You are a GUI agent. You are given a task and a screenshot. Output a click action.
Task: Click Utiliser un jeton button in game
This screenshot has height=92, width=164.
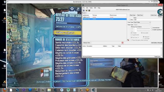pos(67,33)
